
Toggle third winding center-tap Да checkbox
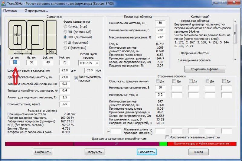point(191,81)
